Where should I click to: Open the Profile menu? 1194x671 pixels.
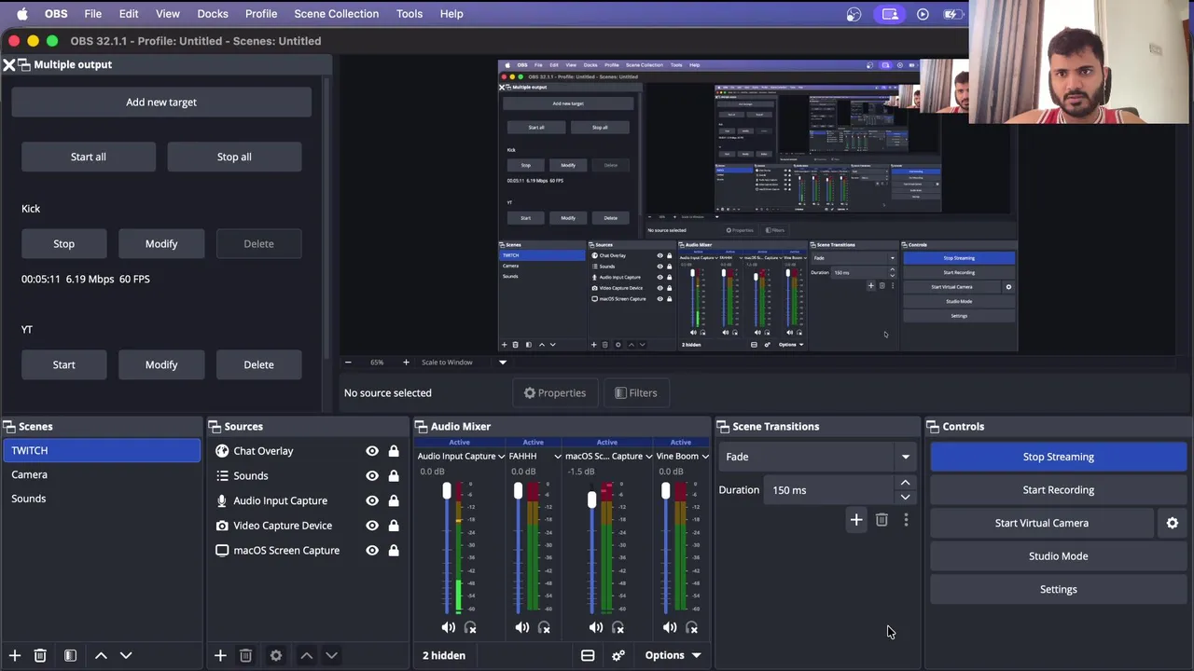point(261,14)
